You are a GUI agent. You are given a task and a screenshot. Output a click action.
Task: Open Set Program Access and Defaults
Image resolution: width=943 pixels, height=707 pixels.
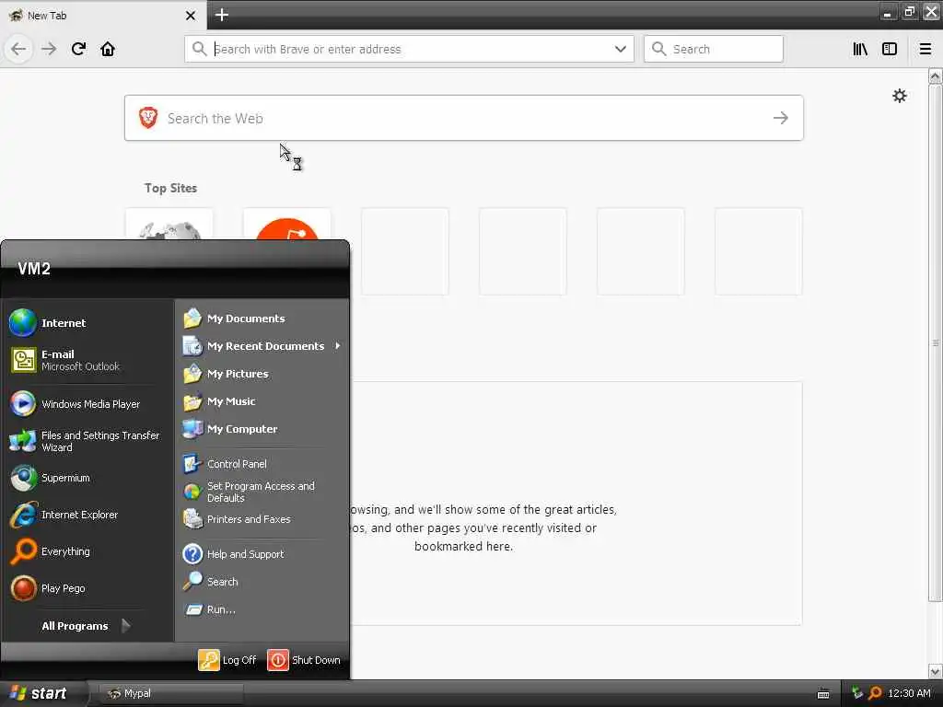[262, 492]
